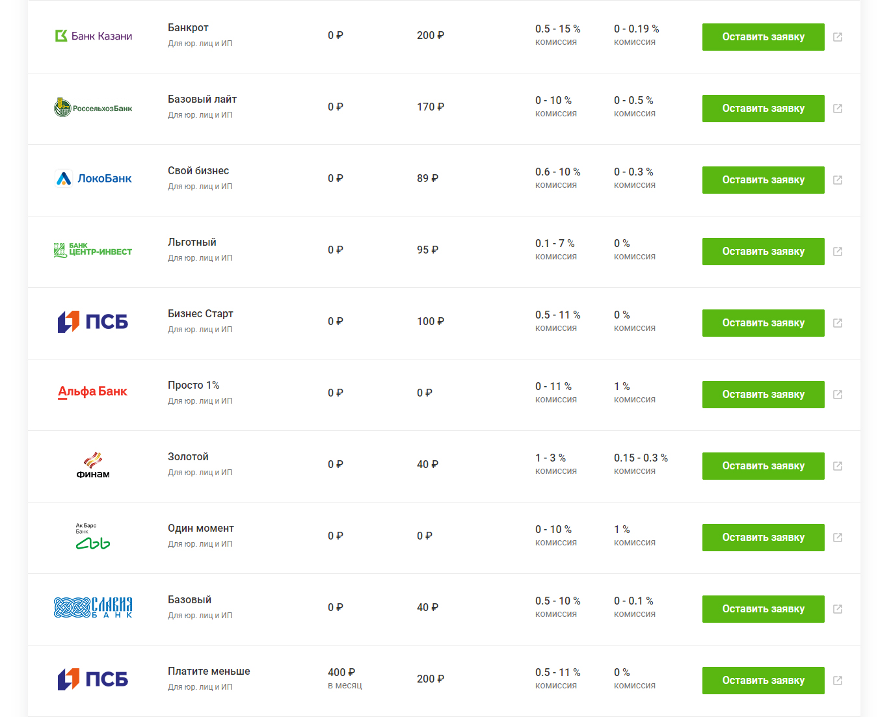
Task: Open external link icon for Славия Банк row
Action: [x=838, y=609]
